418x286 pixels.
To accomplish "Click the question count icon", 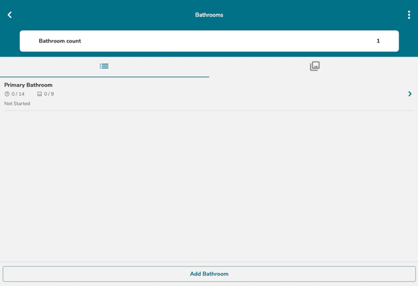I will (7, 94).
